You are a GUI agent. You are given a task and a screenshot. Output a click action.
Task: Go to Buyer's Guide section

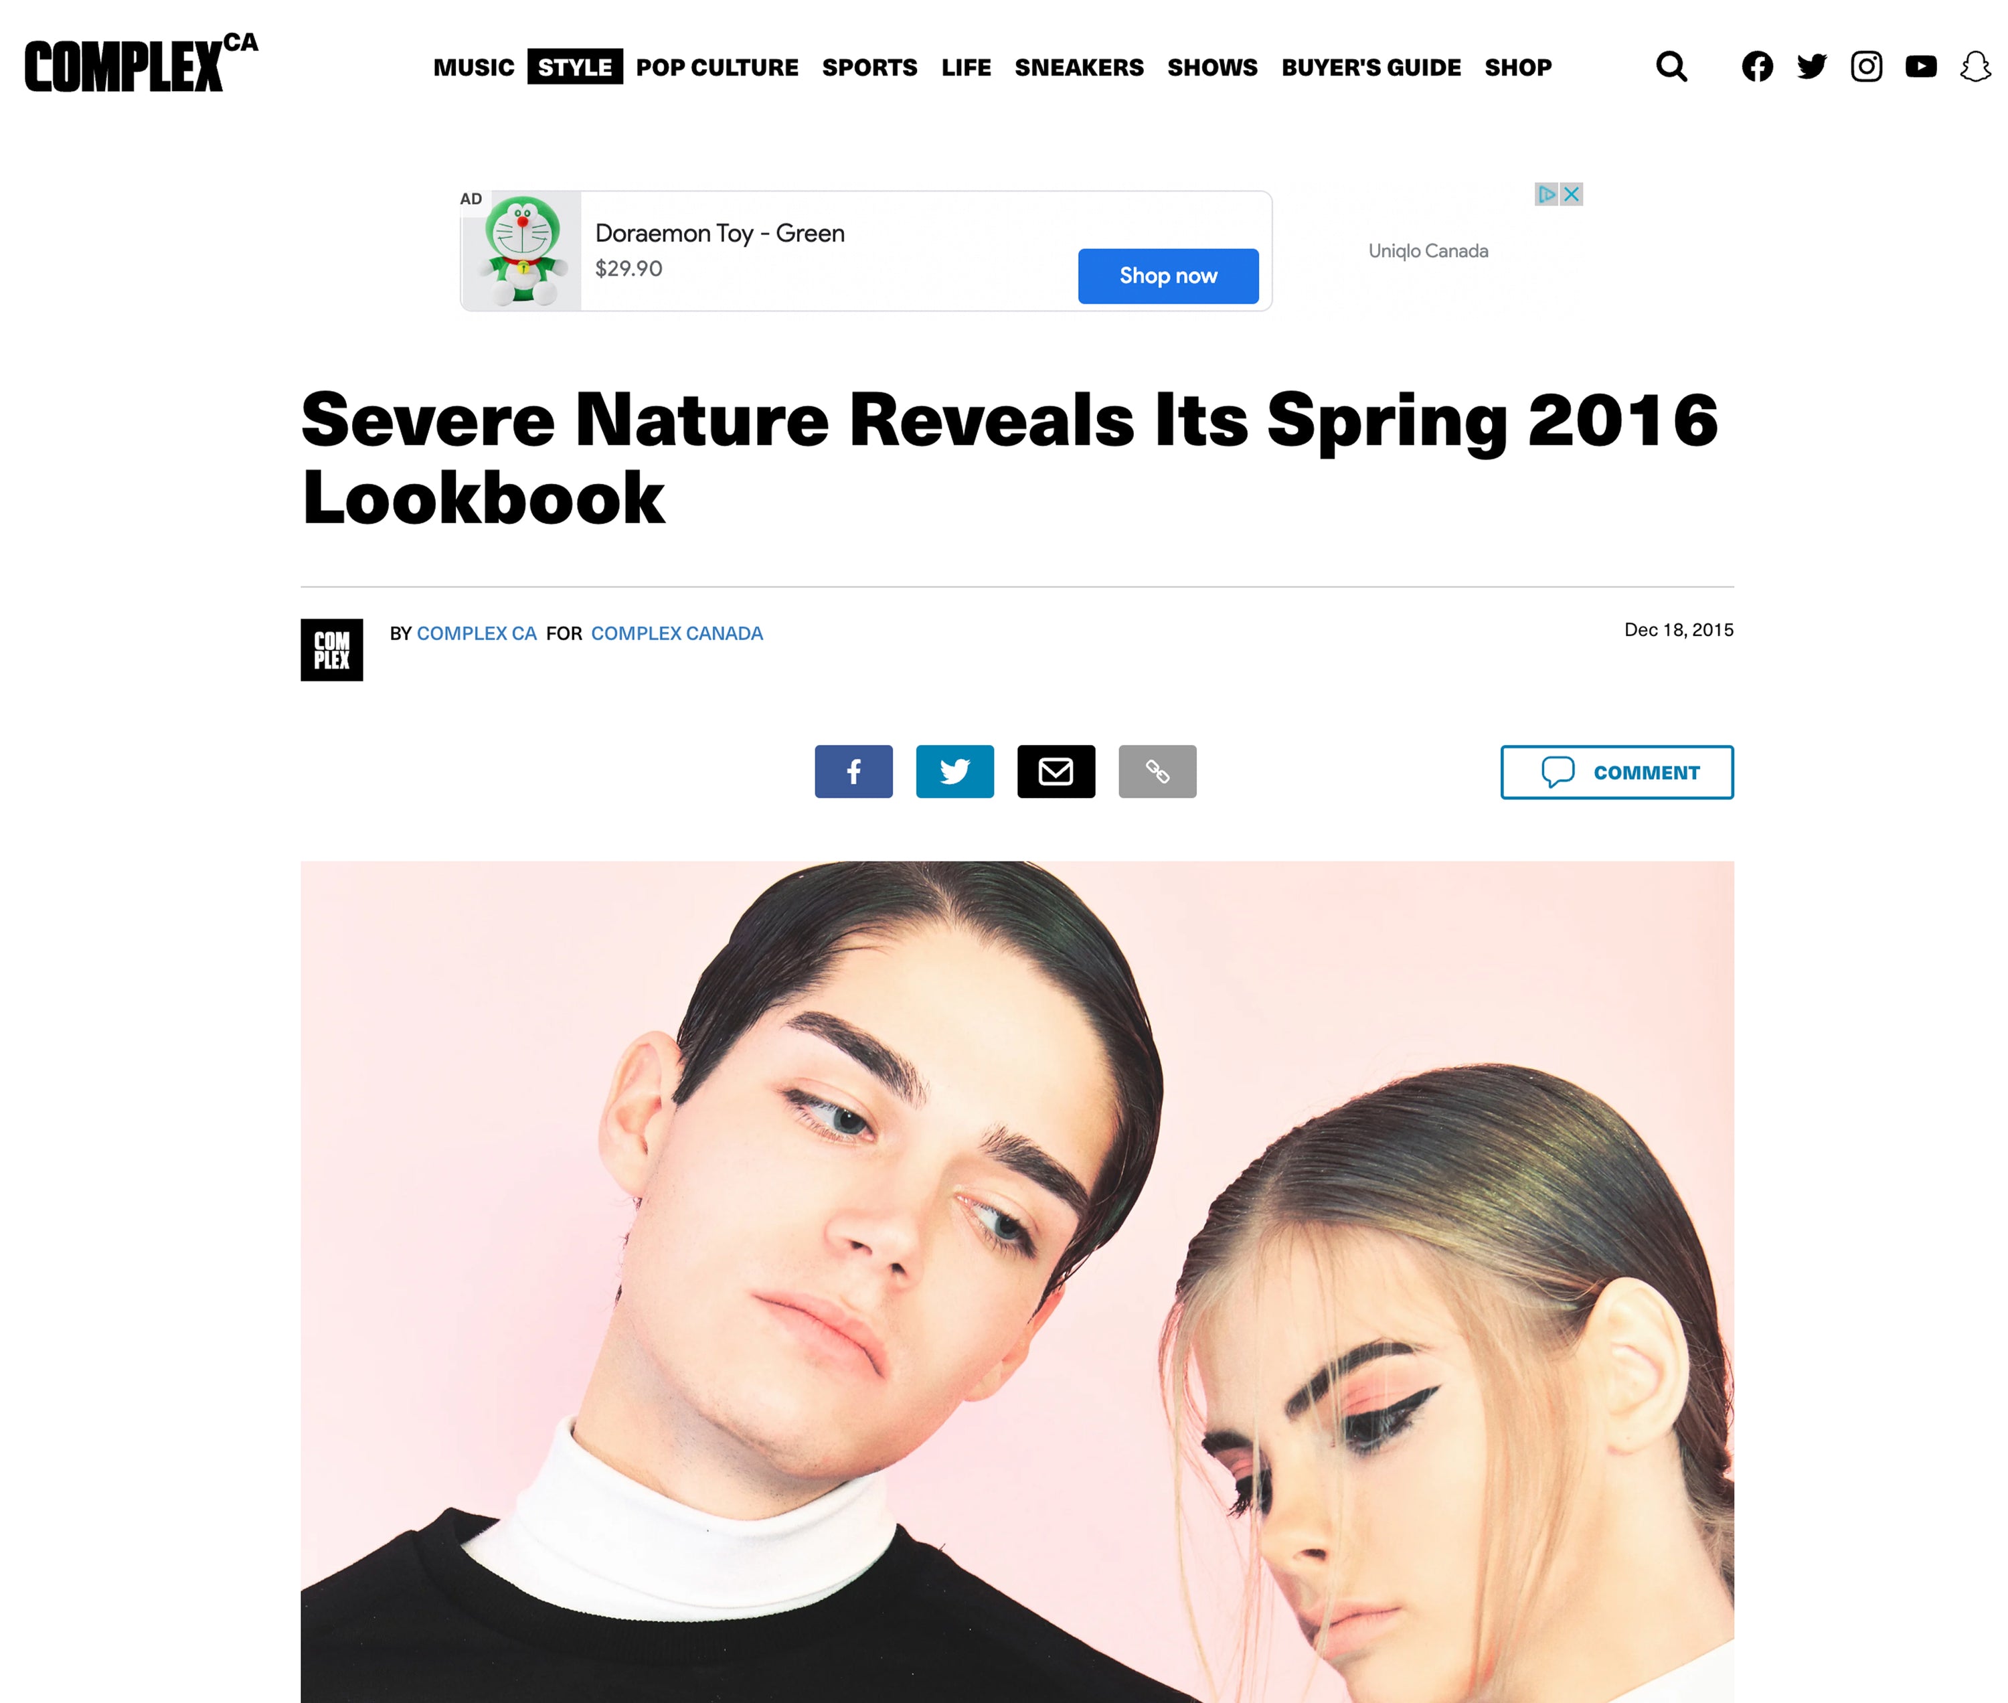tap(1371, 68)
